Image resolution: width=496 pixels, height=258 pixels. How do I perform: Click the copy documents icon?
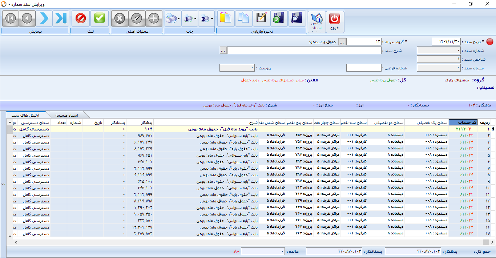(x=243, y=18)
